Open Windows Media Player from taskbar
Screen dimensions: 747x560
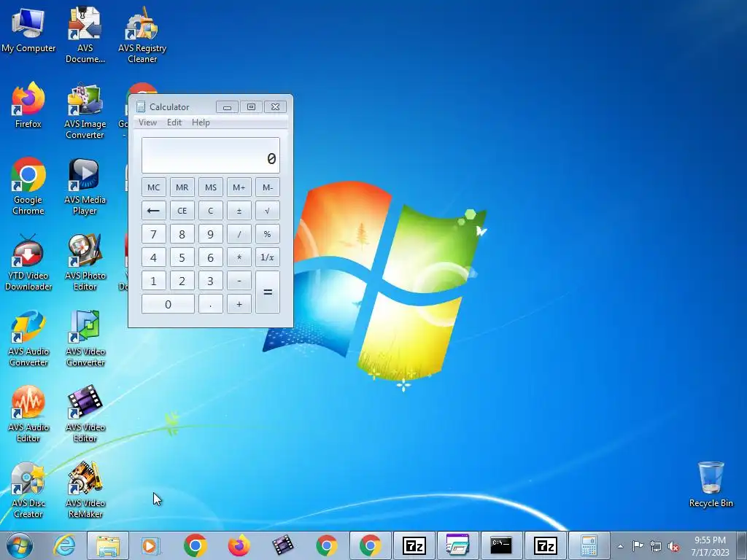(x=151, y=545)
